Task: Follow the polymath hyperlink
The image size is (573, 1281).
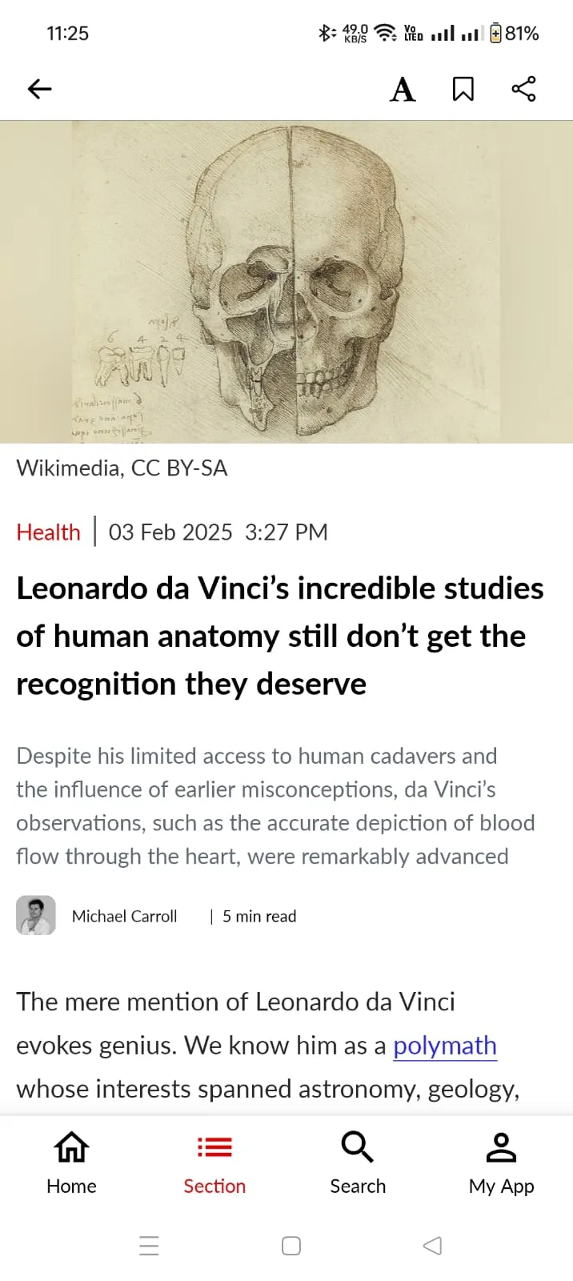Action: coord(445,1046)
